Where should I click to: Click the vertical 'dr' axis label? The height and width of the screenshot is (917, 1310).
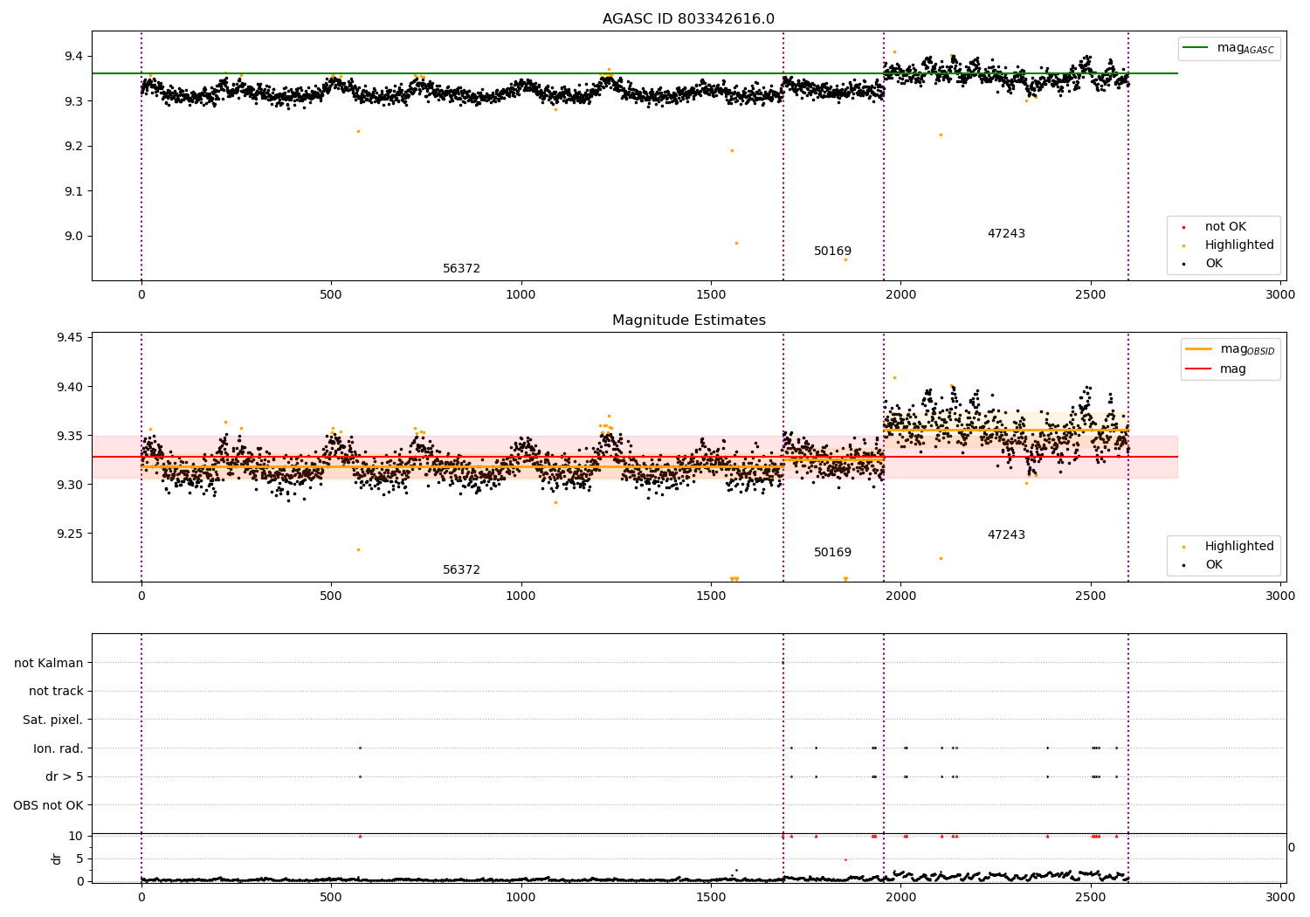pos(57,858)
